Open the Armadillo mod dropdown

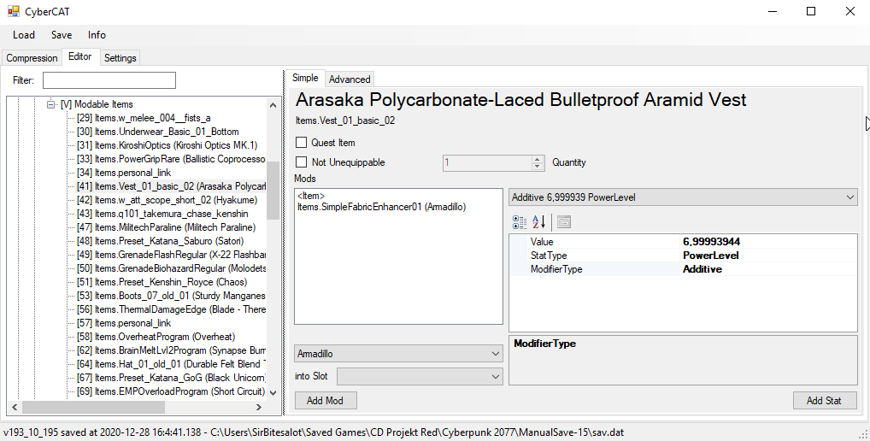pos(398,354)
